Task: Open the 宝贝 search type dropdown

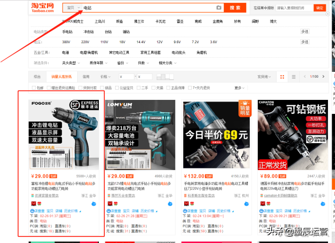Action: (73, 8)
